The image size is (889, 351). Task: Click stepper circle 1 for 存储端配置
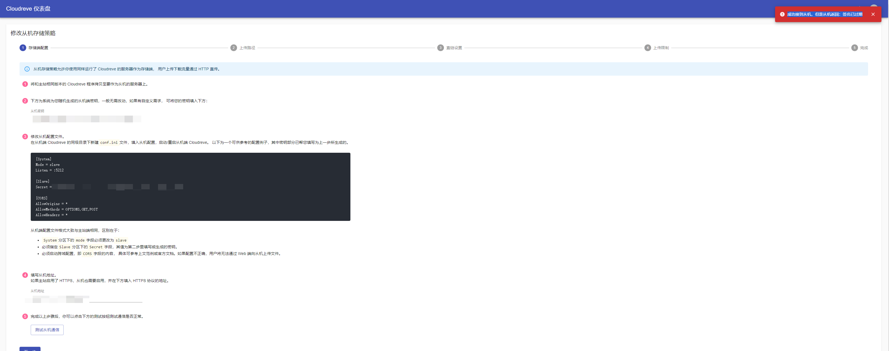pyautogui.click(x=23, y=48)
